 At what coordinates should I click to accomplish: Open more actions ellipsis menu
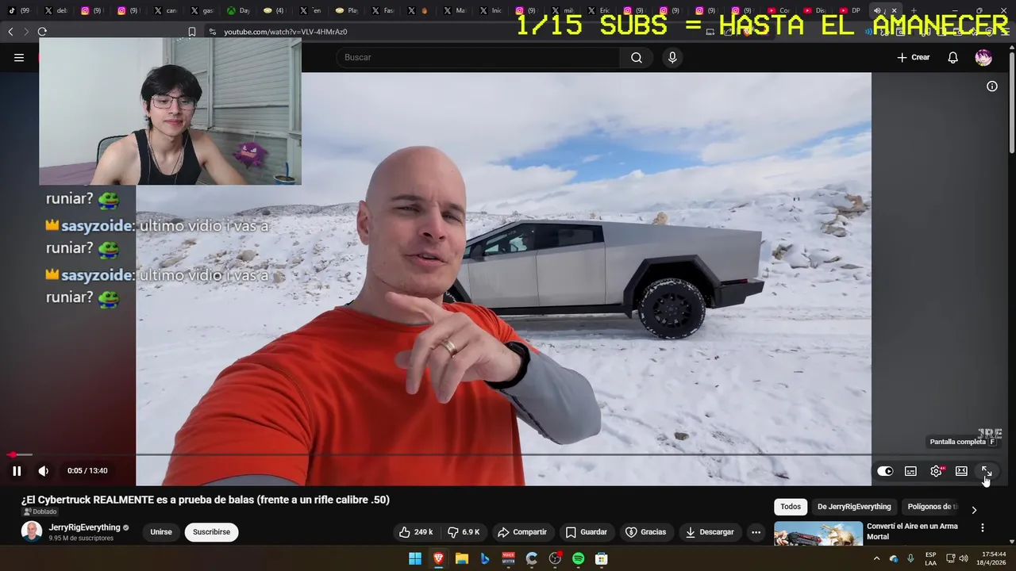756,532
